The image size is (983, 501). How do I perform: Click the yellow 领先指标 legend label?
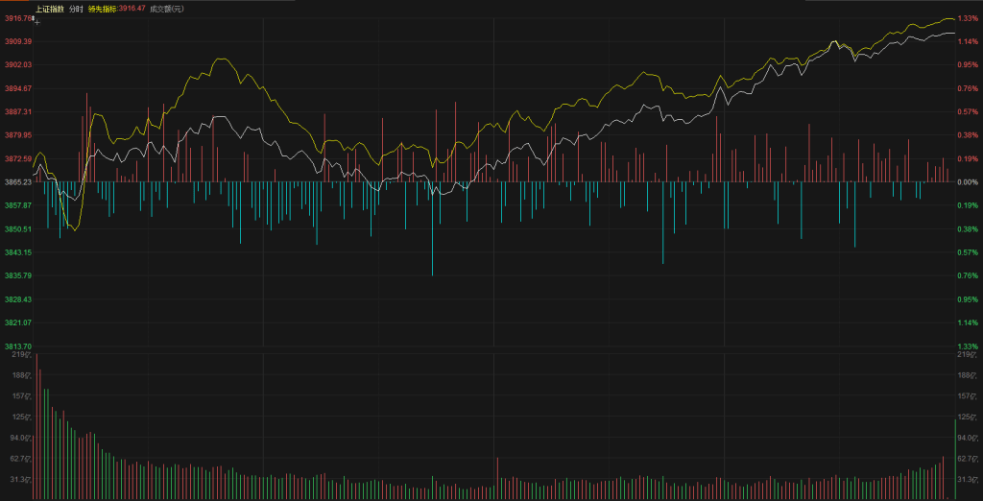point(101,9)
